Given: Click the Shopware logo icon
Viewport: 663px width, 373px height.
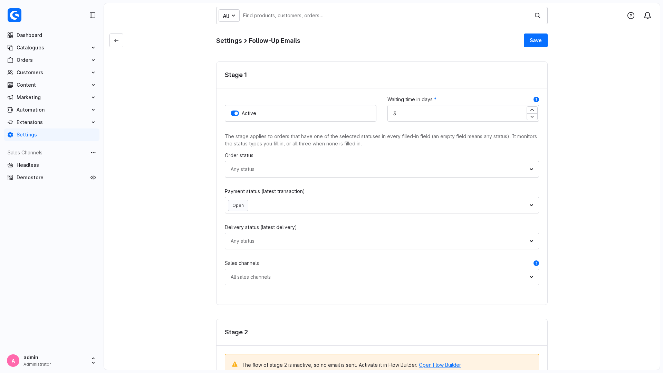Looking at the screenshot, I should [x=15, y=15].
